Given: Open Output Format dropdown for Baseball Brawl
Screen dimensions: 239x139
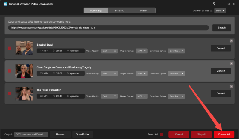Looking at the screenshot, I should pos(142,51).
